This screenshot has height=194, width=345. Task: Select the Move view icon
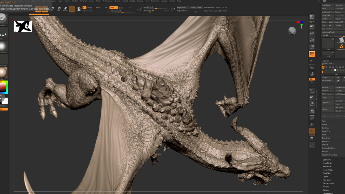click(312, 98)
